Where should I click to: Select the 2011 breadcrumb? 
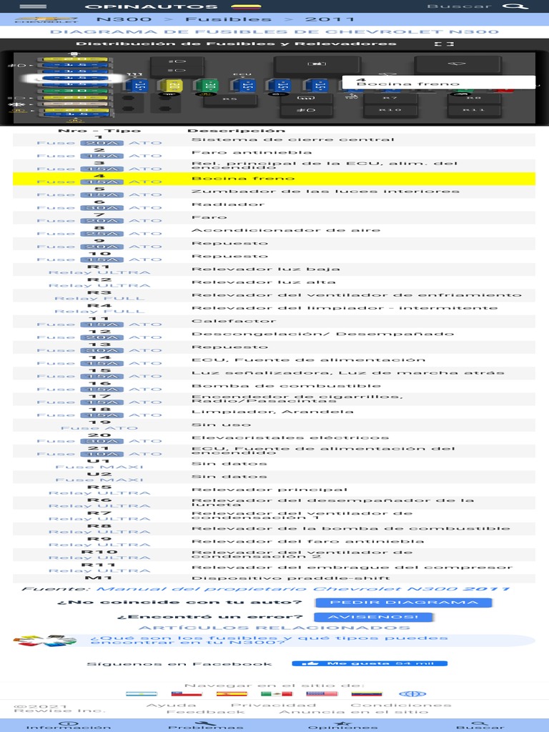330,19
